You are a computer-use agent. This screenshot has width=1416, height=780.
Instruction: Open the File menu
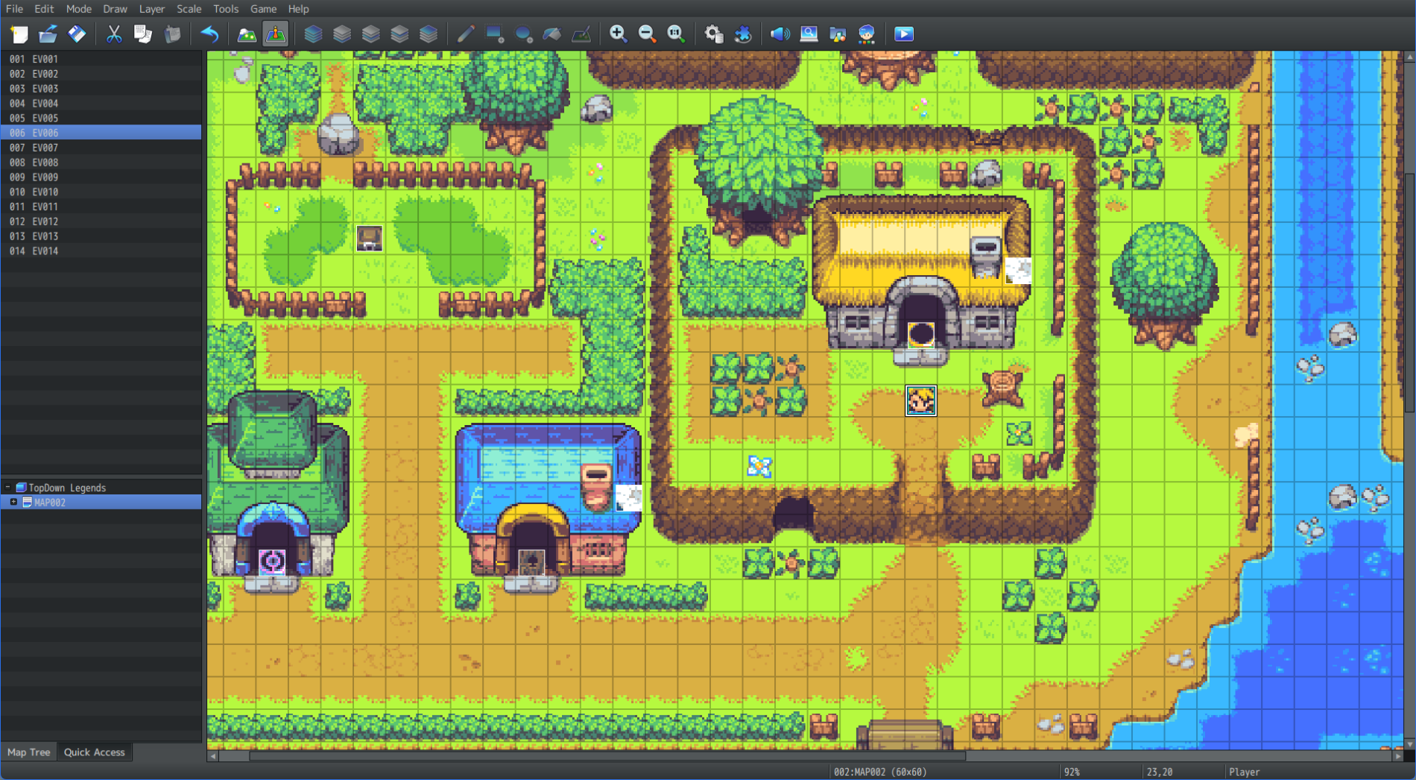point(14,9)
